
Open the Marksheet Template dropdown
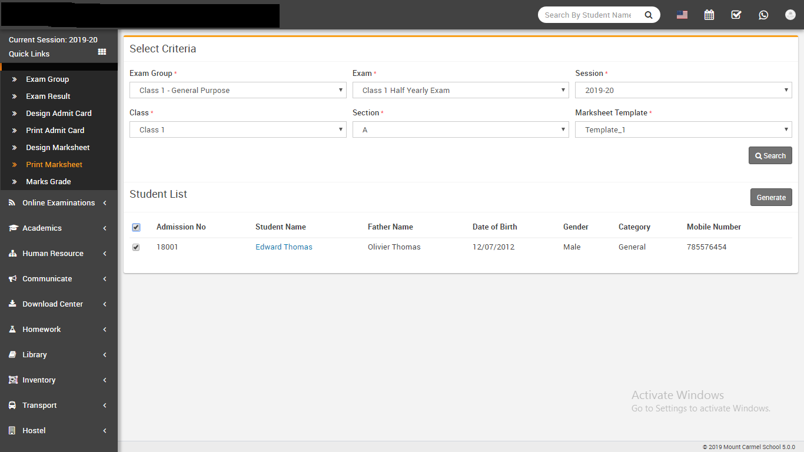tap(683, 129)
